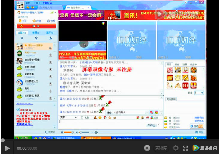The image size is (219, 154).
Task: Mute the video player volume
Action: coord(147,148)
